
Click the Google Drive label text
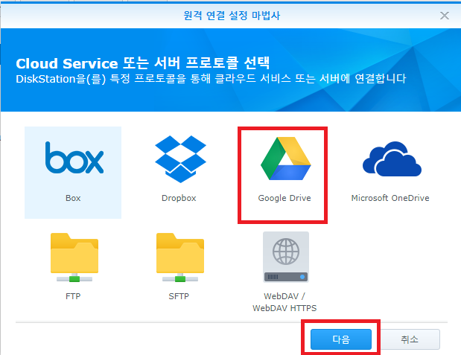(x=284, y=198)
